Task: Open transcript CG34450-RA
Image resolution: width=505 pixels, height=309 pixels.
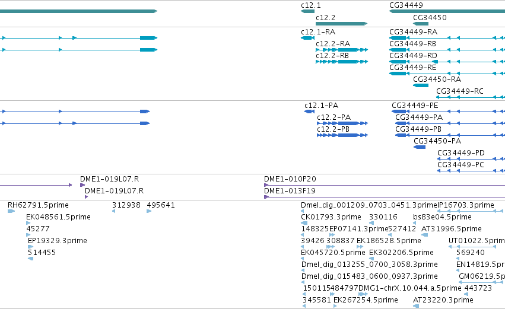Action: click(x=421, y=85)
